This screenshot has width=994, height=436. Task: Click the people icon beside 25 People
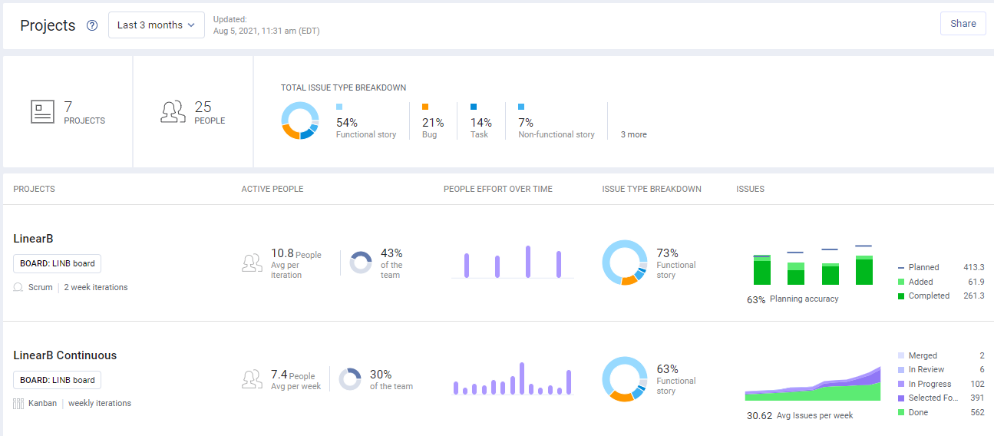pos(173,112)
